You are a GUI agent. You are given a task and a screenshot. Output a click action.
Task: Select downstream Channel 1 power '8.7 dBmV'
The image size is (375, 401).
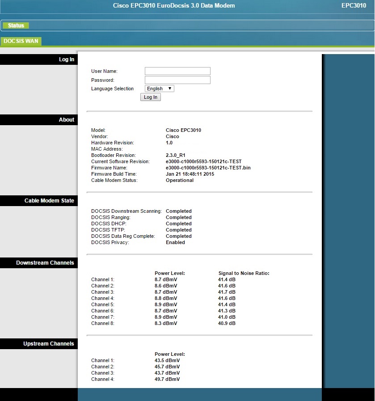(x=166, y=279)
